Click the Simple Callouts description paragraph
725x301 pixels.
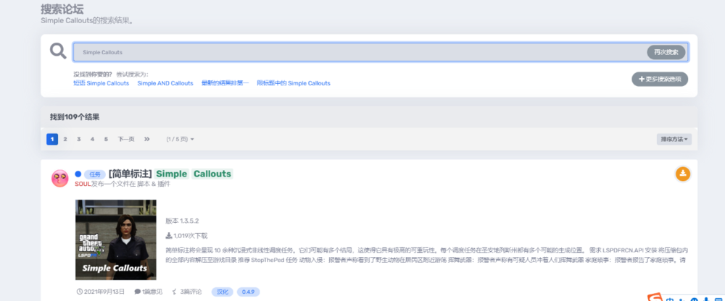click(x=427, y=255)
